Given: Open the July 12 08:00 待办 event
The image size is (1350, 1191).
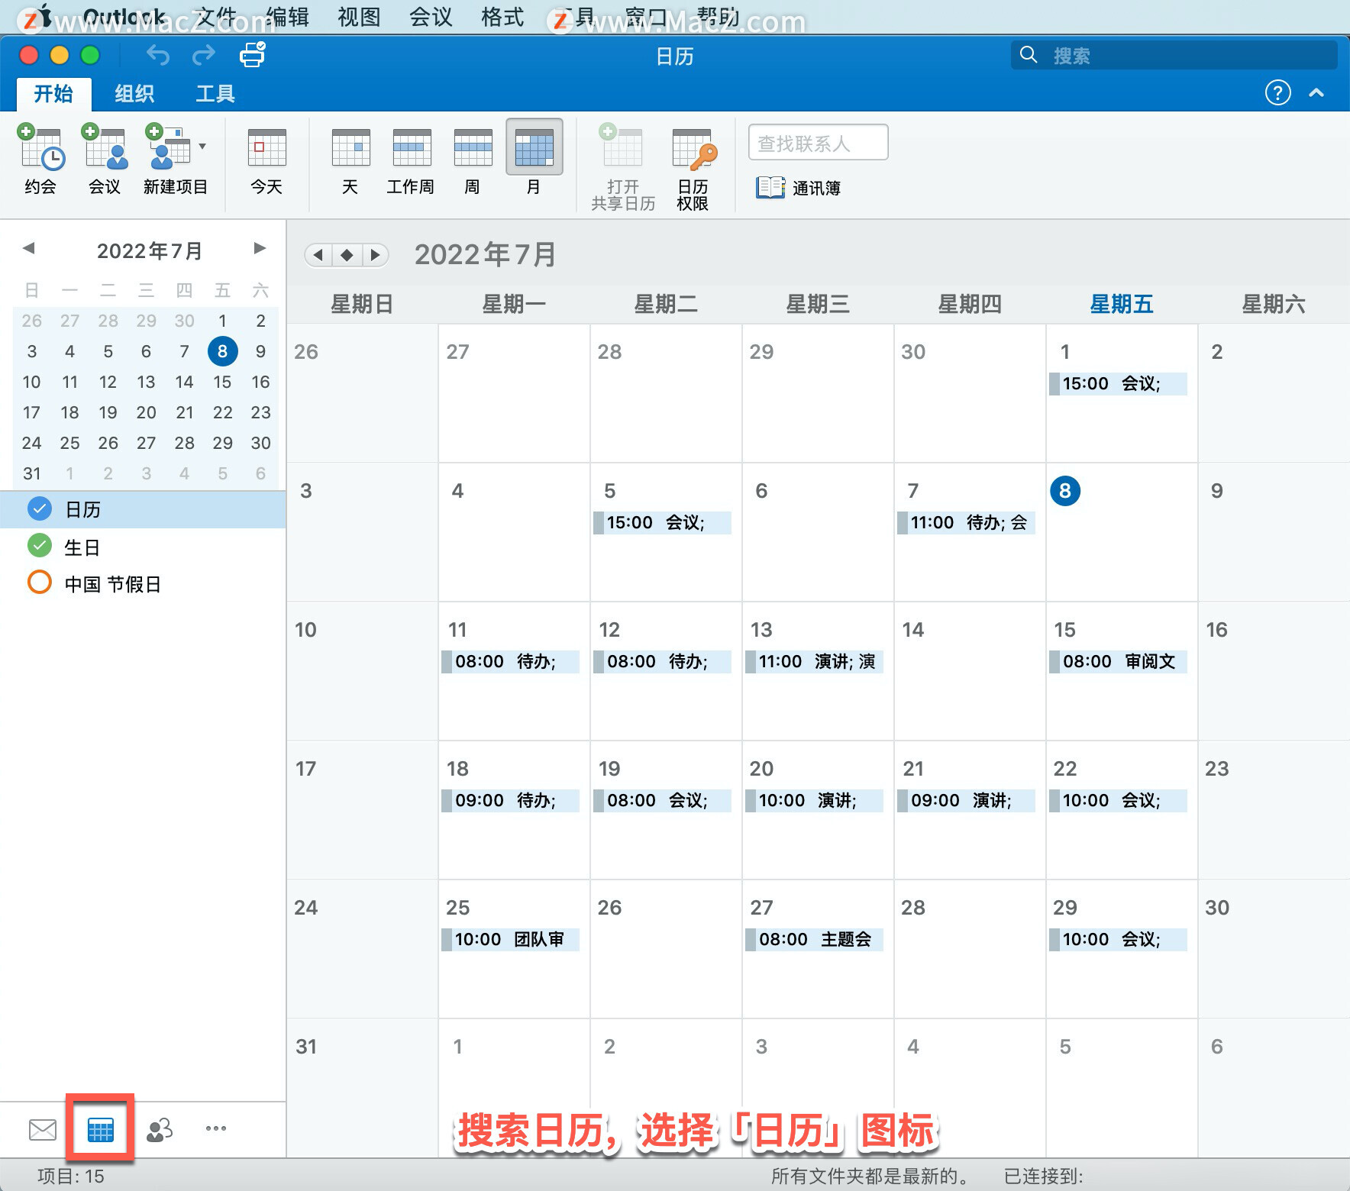Looking at the screenshot, I should (662, 661).
